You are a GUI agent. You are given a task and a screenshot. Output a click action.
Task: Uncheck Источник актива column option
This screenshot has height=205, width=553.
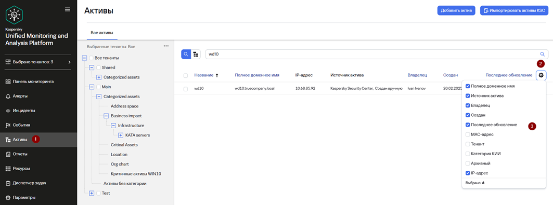click(x=468, y=95)
